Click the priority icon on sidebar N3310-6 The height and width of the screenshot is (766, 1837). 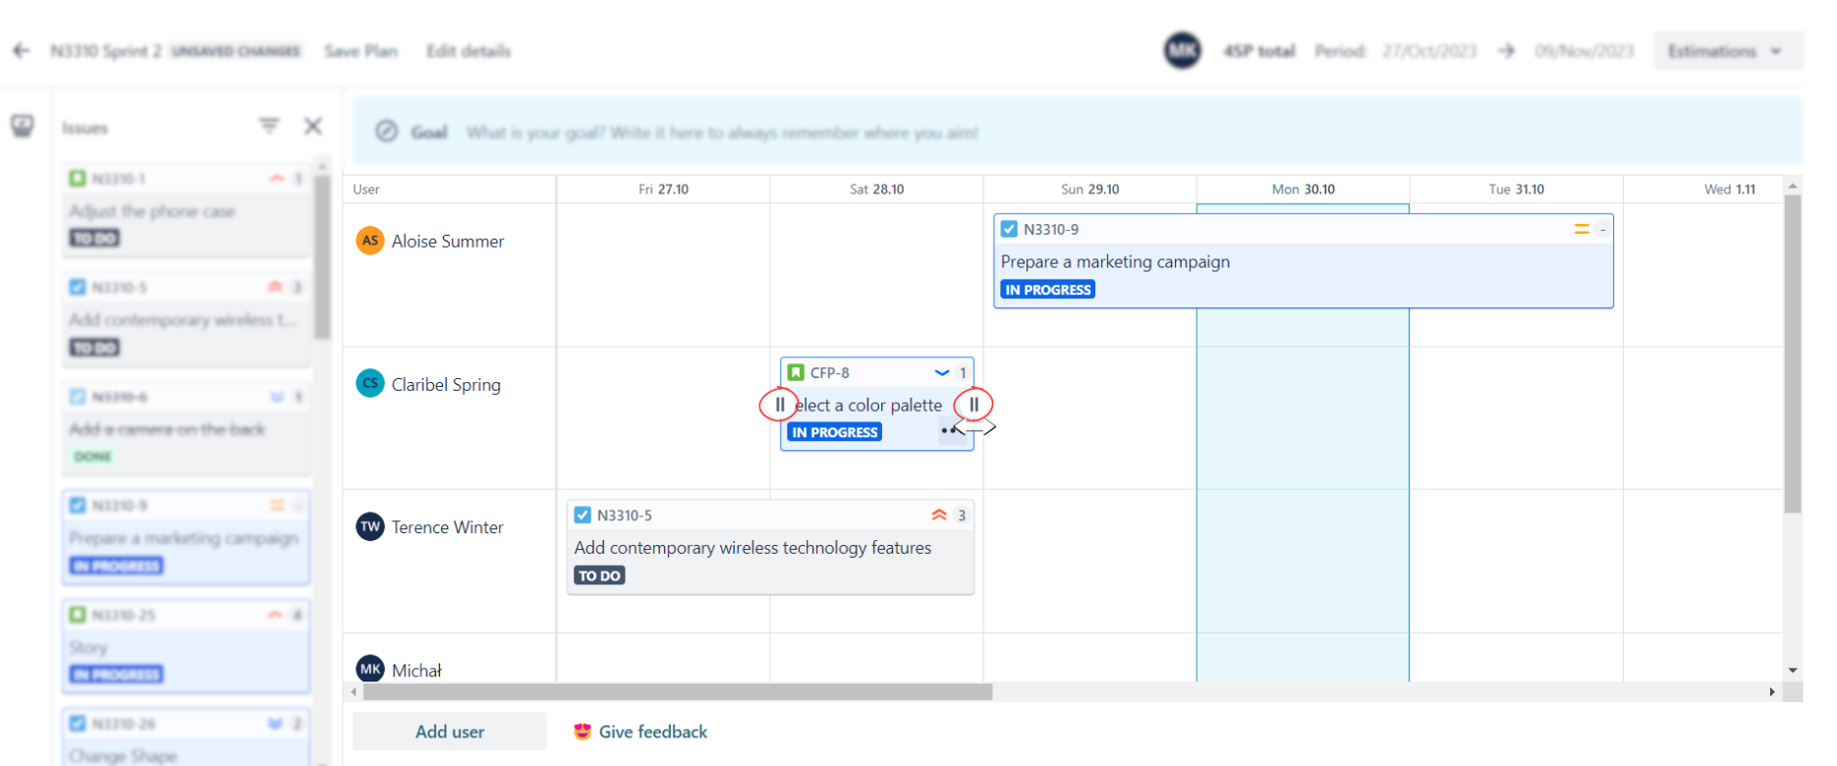point(277,397)
